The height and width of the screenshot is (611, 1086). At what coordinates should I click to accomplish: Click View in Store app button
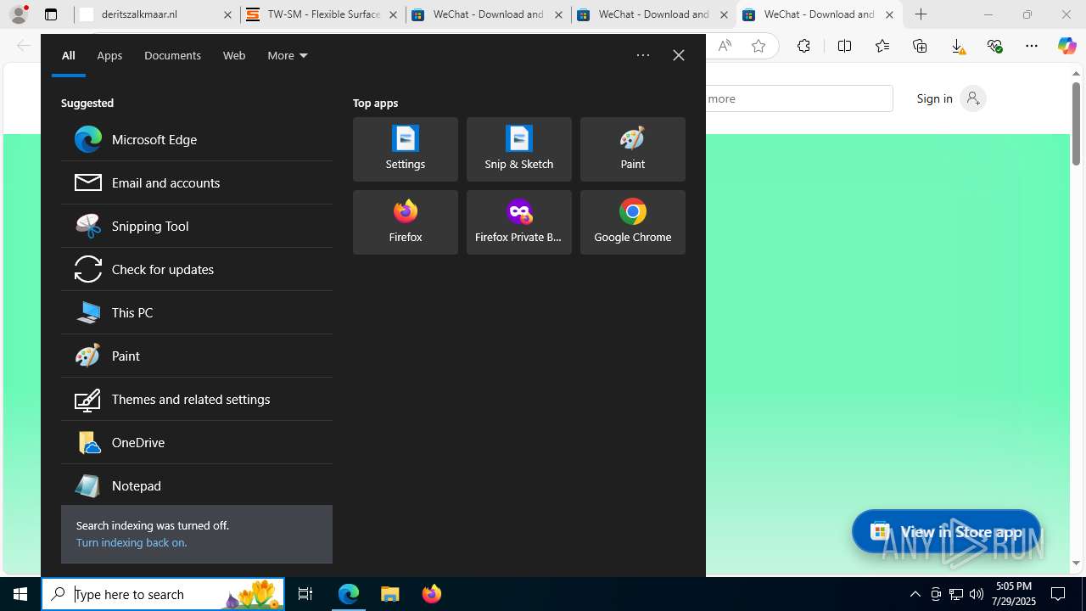coord(946,532)
